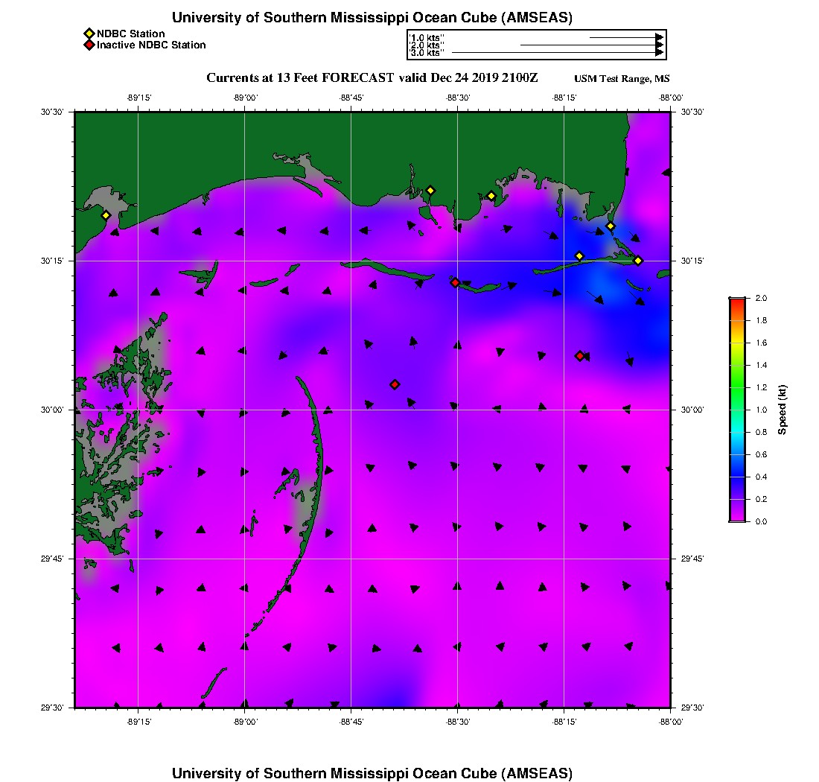Screen dimensions: 819x782
Task: Click the red inactive station on -88°30' gridline
Action: pos(455,282)
